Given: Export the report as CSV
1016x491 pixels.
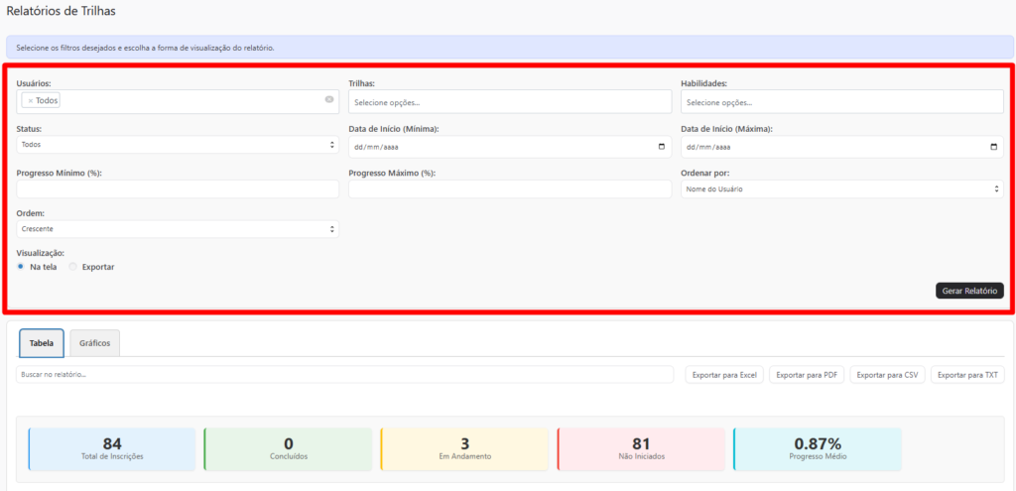Looking at the screenshot, I should (x=886, y=375).
